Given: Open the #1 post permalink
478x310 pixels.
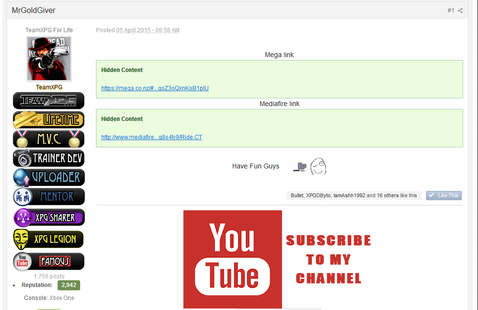Looking at the screenshot, I should point(451,11).
